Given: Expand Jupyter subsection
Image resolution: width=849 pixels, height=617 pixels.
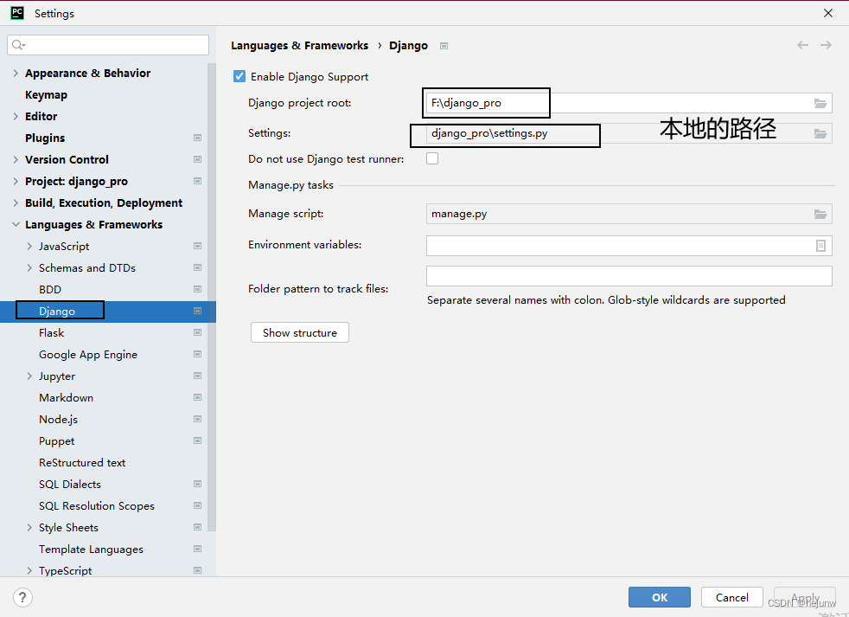Looking at the screenshot, I should pos(29,376).
